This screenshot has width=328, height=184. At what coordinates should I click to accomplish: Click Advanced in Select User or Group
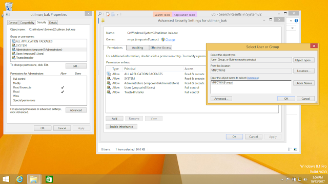click(221, 99)
